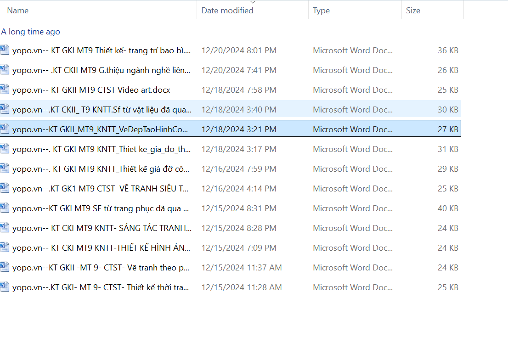
Task: Select file 'KT CKI MT9 KNTT- SÁNG TÁC TRANH'
Action: 102,228
